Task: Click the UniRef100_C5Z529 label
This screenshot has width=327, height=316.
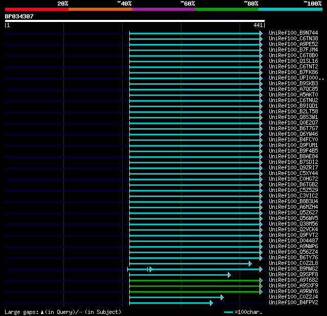Action: [293, 190]
